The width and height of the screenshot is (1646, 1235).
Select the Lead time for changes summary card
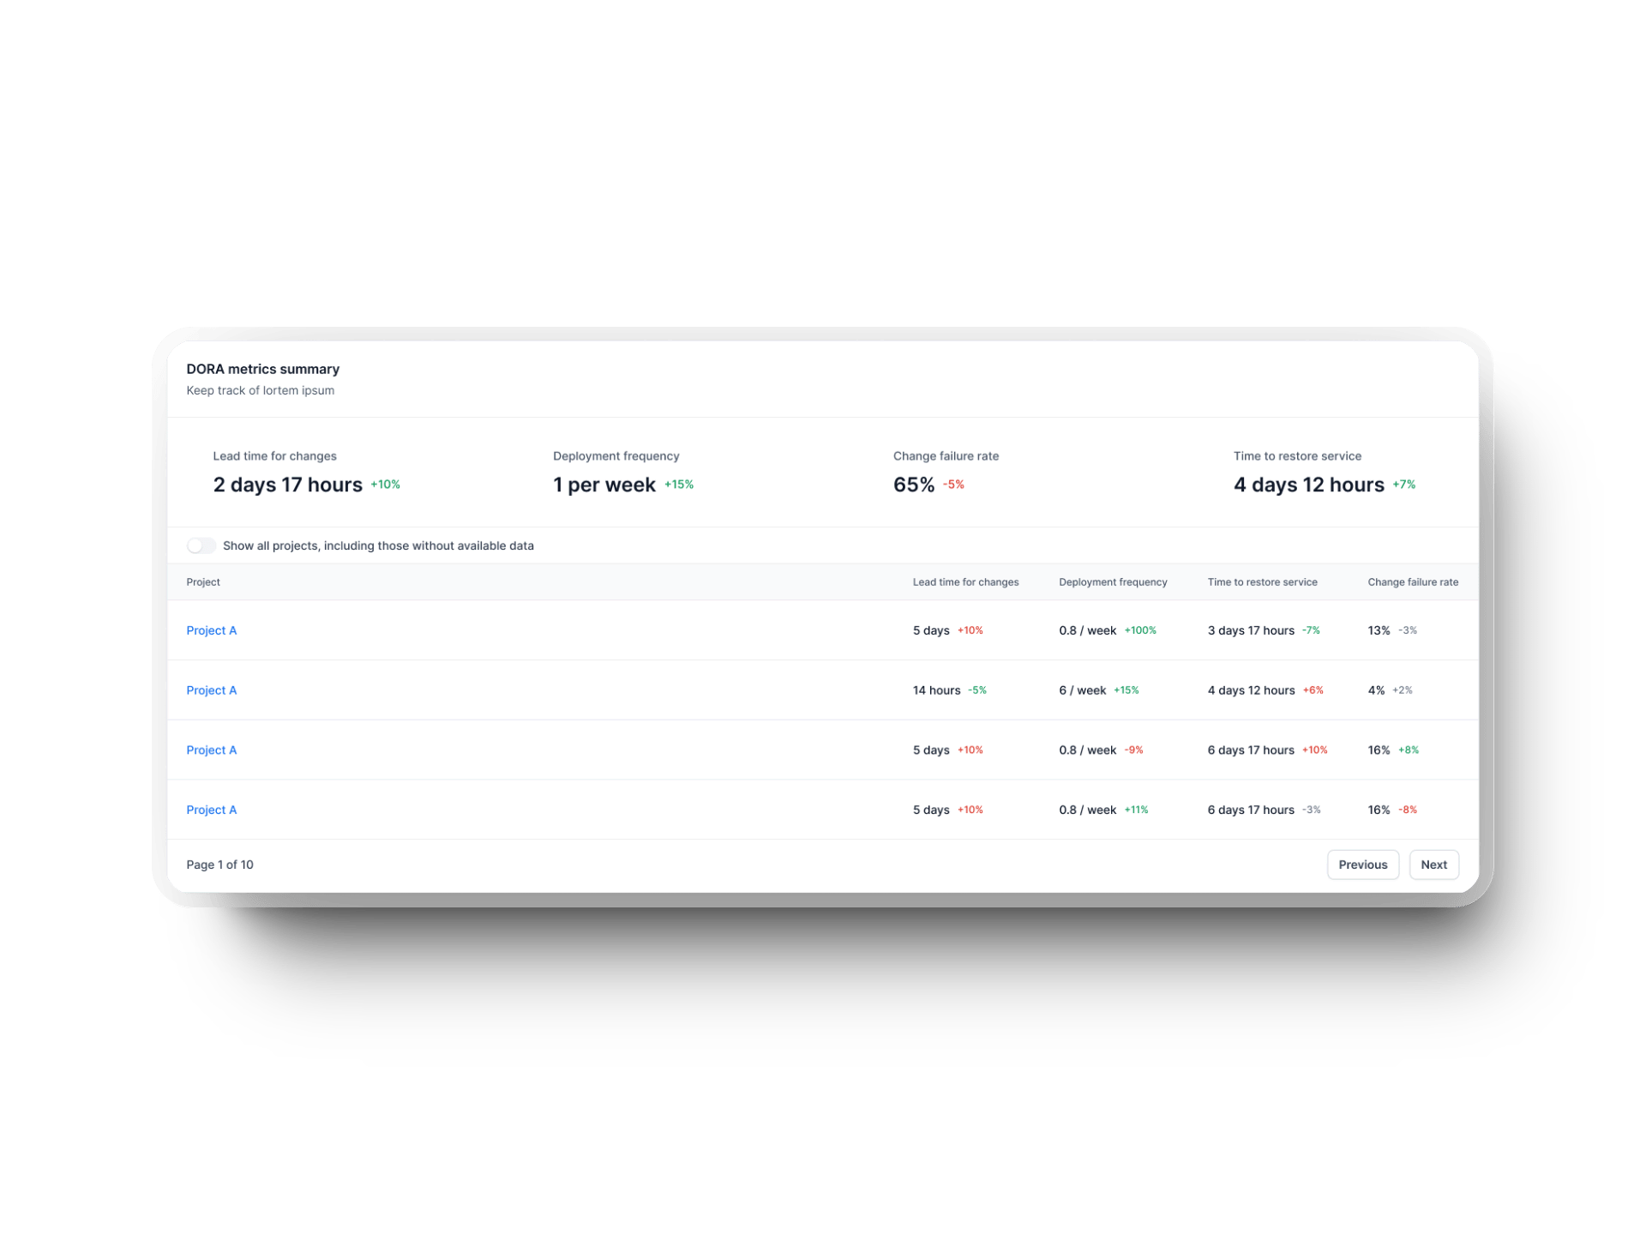[x=287, y=472]
